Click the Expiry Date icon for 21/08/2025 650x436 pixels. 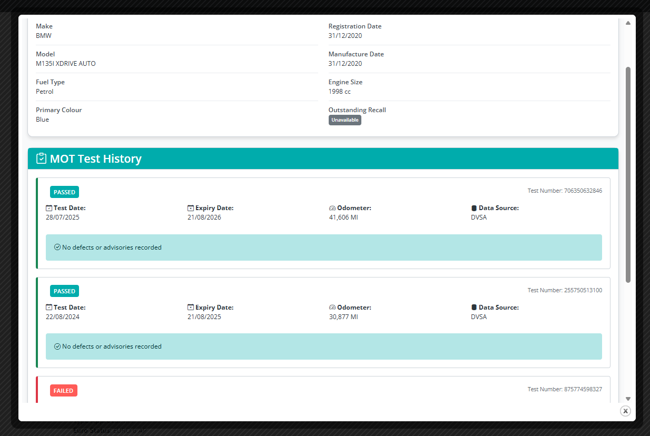coord(191,307)
